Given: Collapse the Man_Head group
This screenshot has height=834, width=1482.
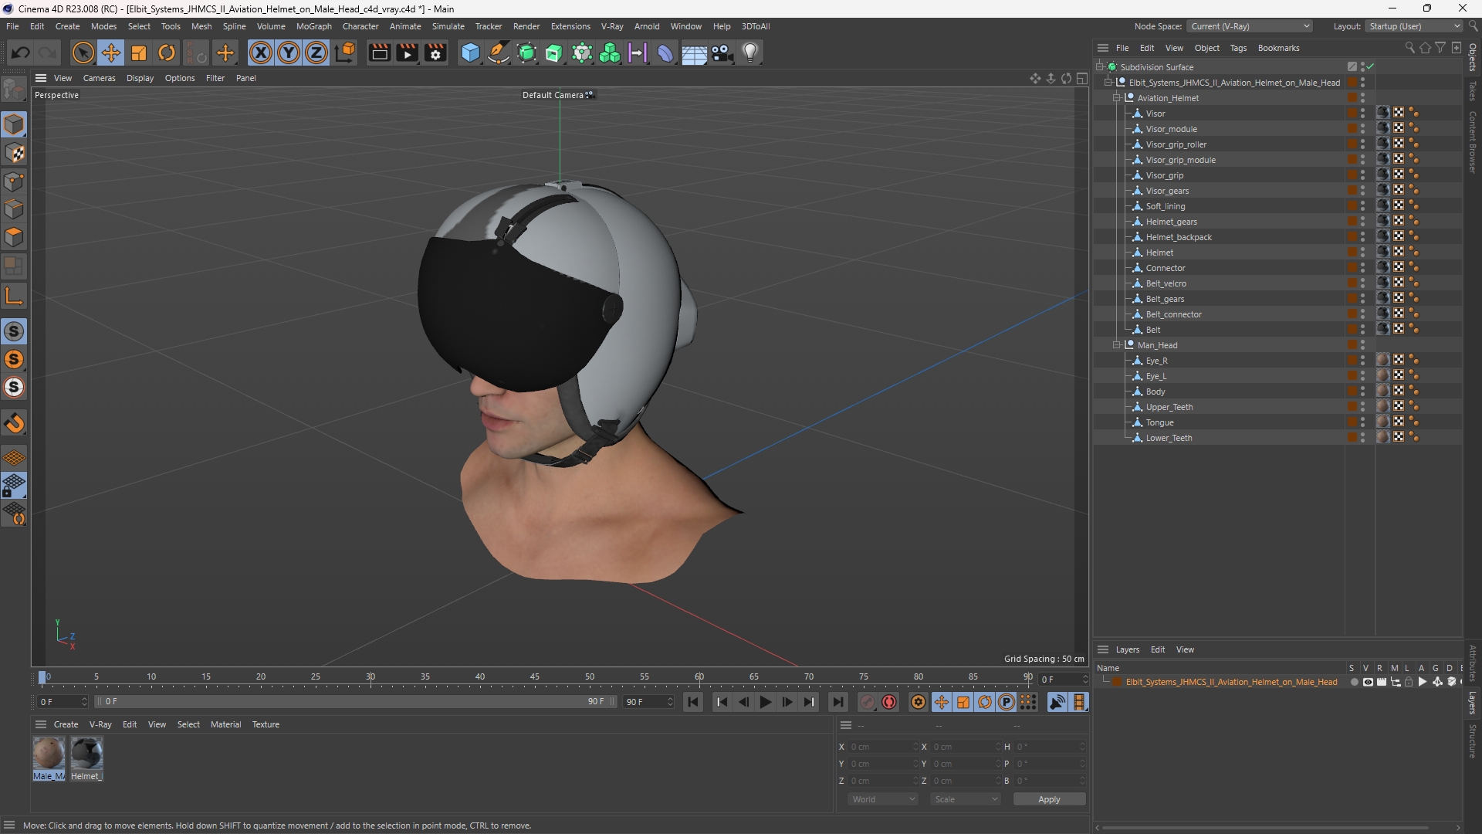Looking at the screenshot, I should pos(1117,345).
